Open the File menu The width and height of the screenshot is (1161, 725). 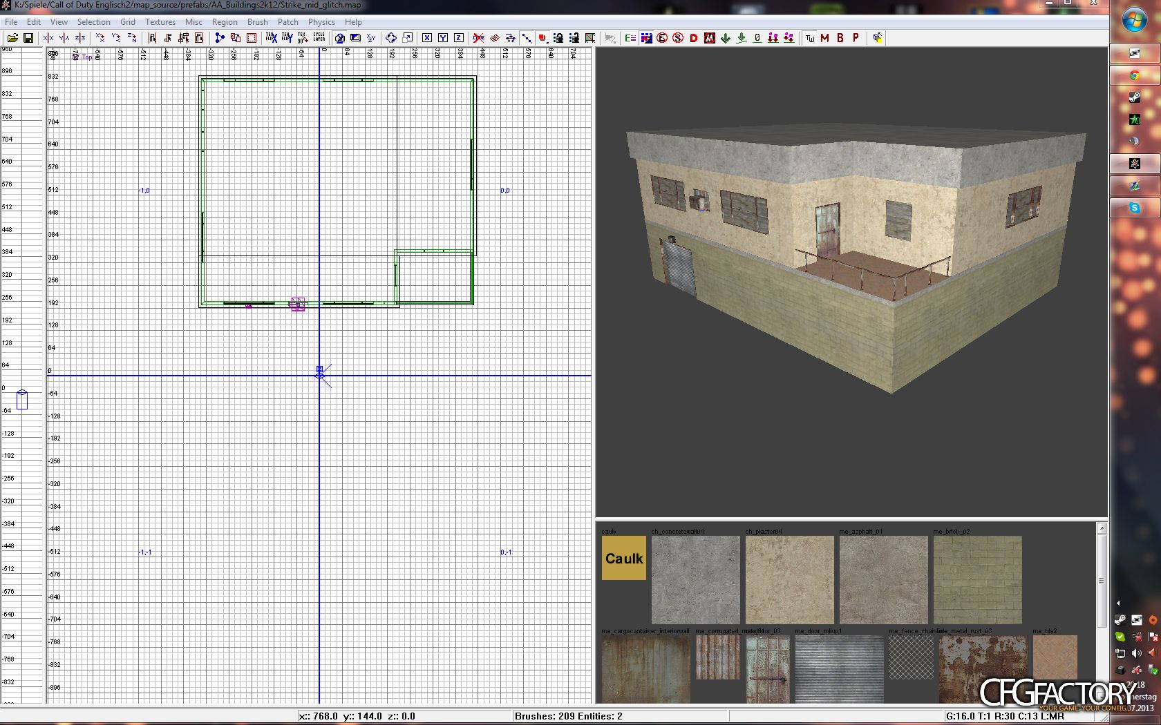tap(11, 22)
